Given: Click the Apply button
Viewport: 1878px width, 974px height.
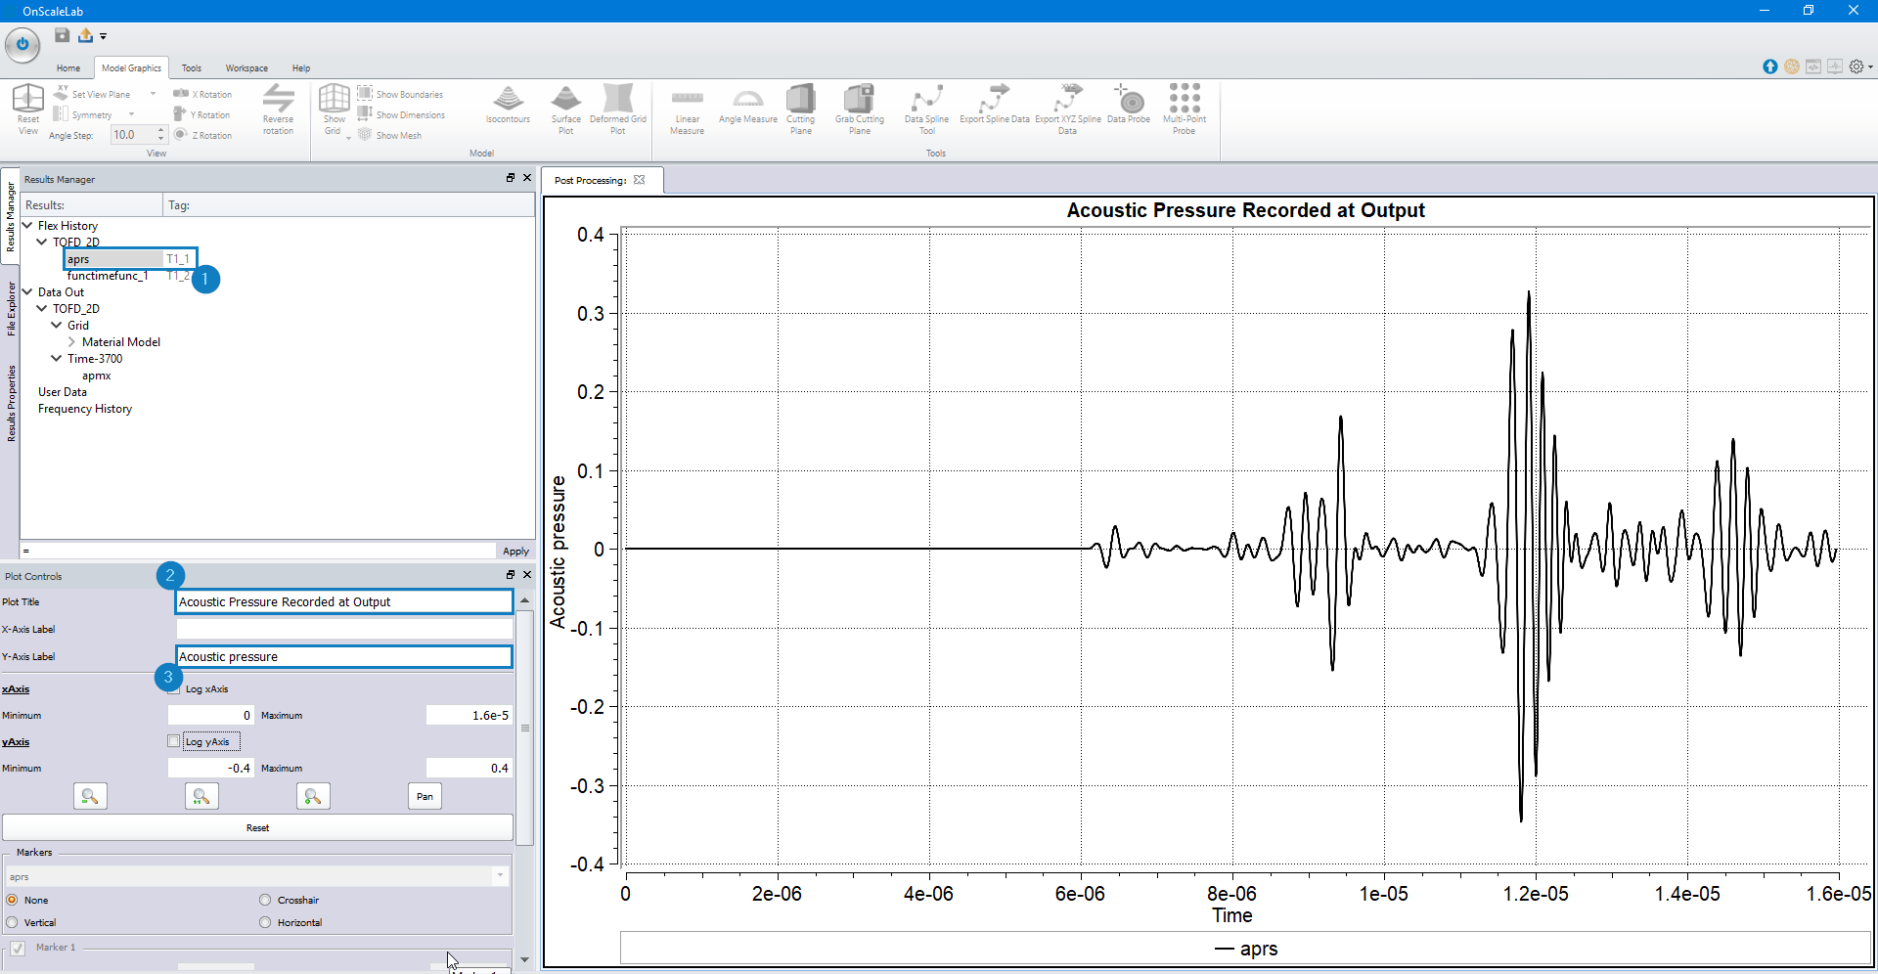Looking at the screenshot, I should [x=515, y=552].
